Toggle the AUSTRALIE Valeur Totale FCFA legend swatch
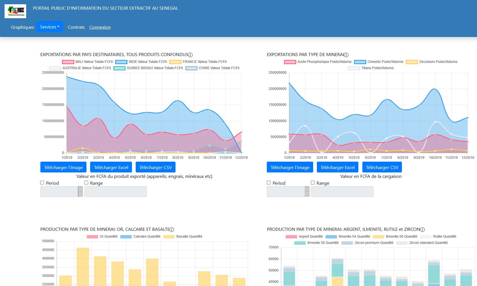Screen dimensions: 477x286 click(55, 68)
